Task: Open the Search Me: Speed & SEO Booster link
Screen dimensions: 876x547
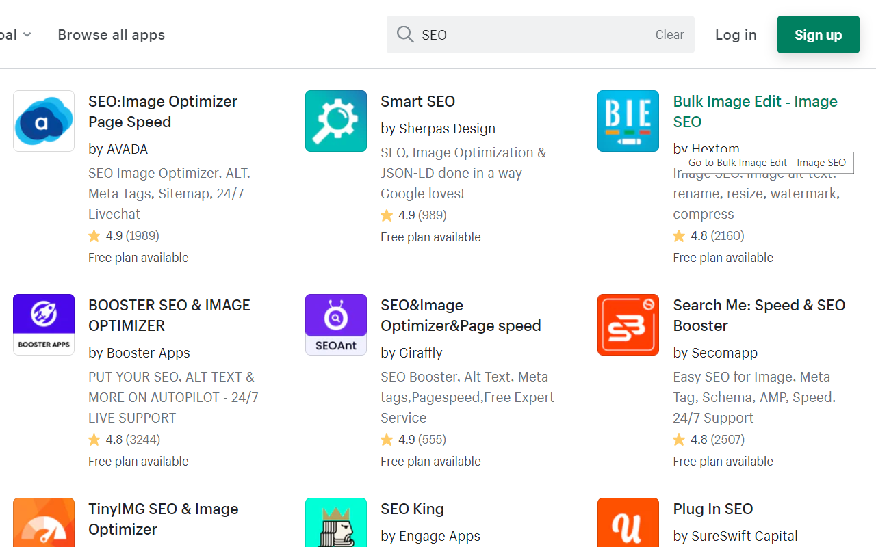Action: pos(759,315)
